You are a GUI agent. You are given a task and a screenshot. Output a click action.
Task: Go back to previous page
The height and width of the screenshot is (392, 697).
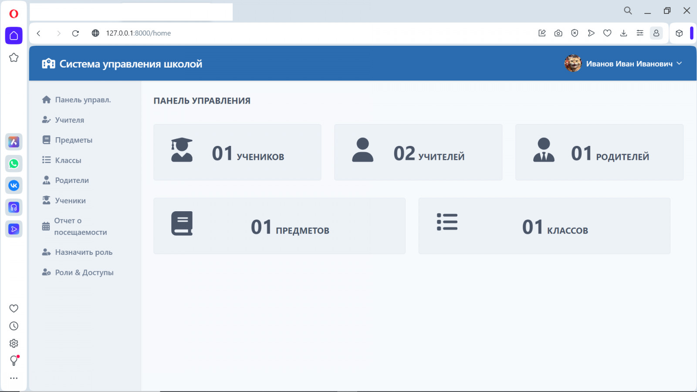click(39, 33)
